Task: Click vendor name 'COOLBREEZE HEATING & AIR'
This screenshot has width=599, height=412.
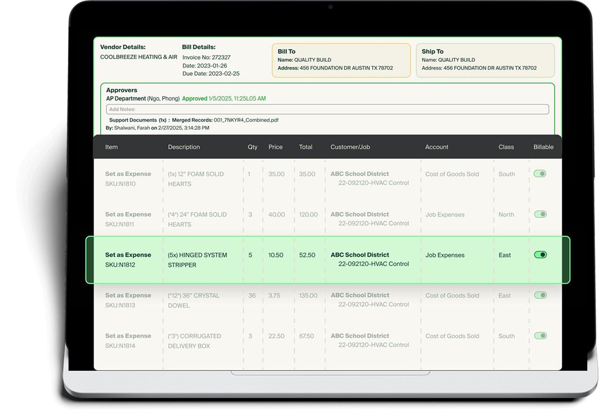Action: (139, 57)
